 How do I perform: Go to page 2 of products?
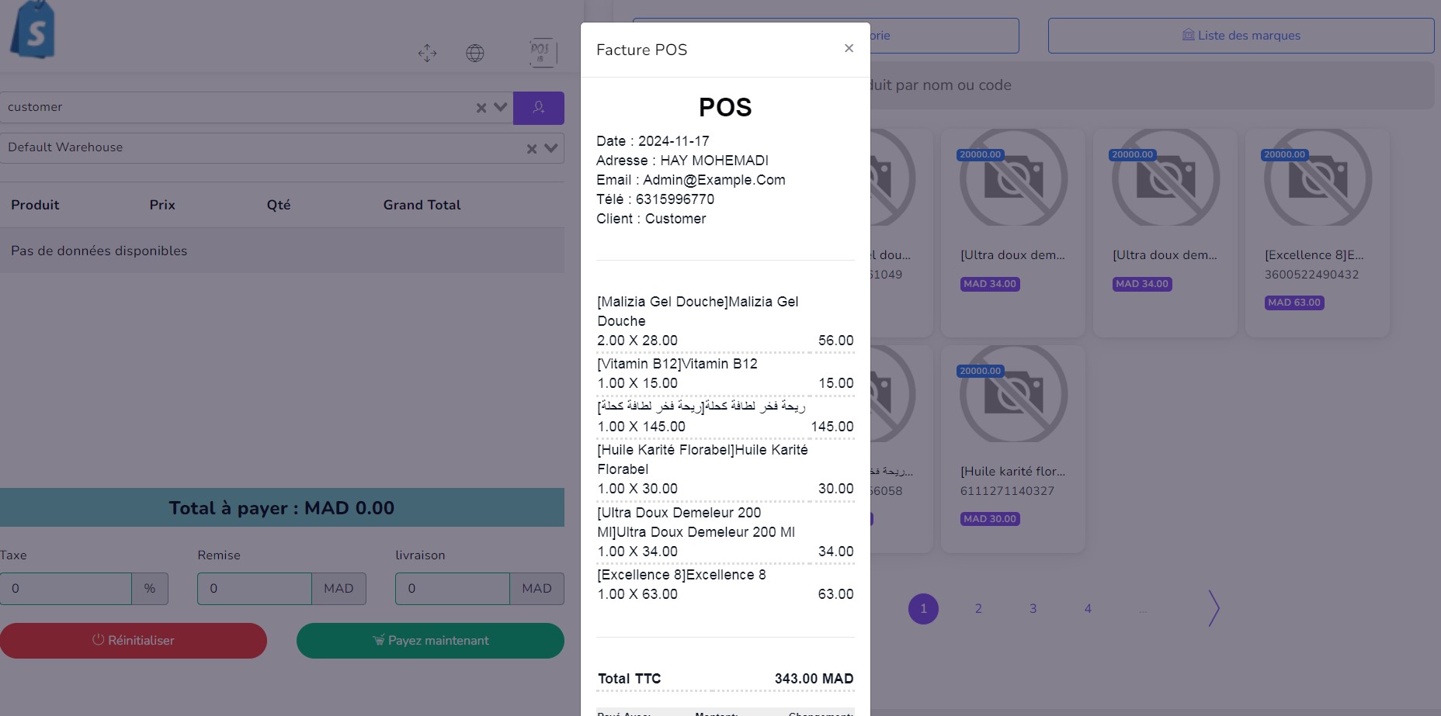tap(978, 609)
